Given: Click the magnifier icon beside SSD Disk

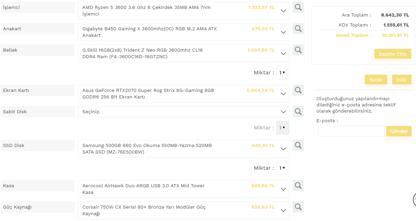Looking at the screenshot, I should tap(298, 145).
